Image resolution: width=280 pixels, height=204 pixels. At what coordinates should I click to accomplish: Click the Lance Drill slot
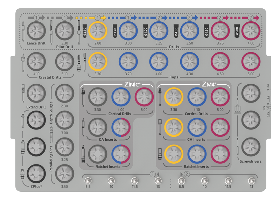[x=36, y=31]
